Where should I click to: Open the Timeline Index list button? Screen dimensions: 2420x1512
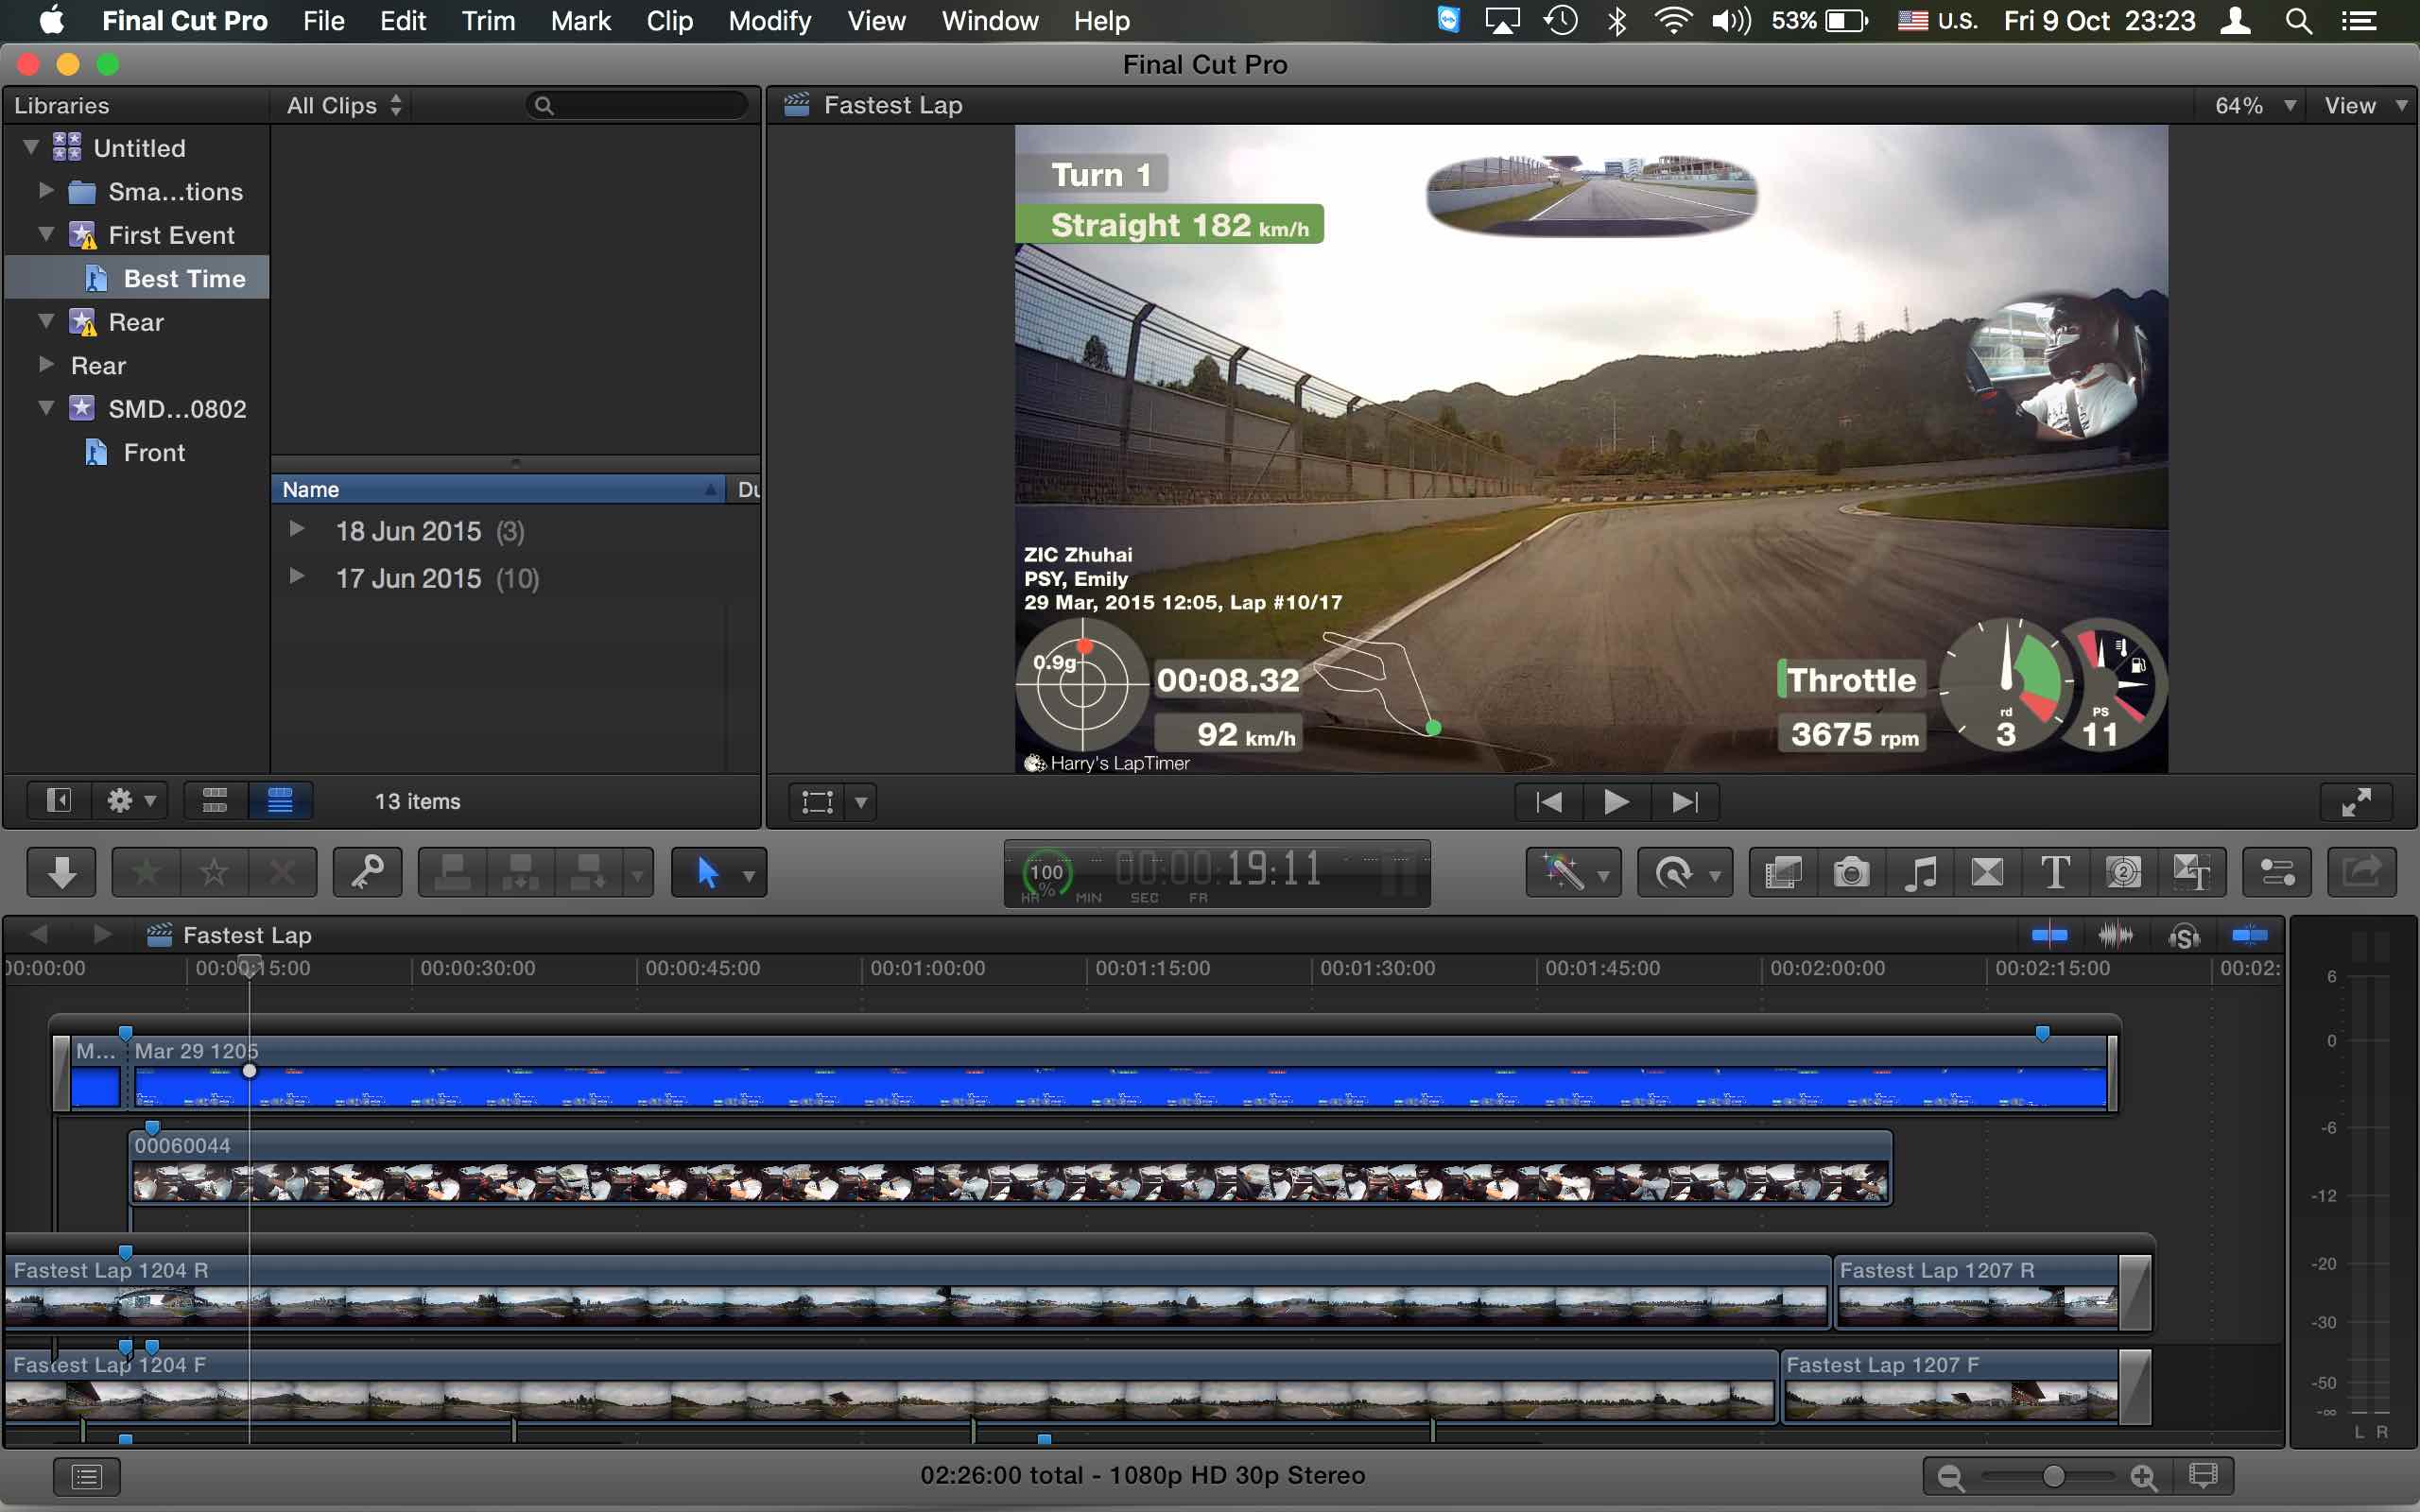coord(87,1476)
